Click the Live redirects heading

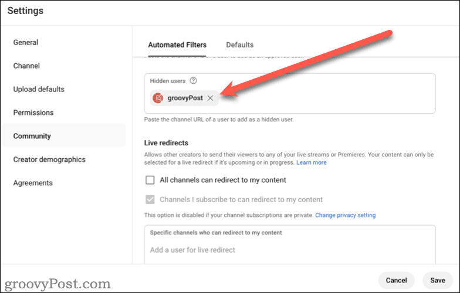167,143
